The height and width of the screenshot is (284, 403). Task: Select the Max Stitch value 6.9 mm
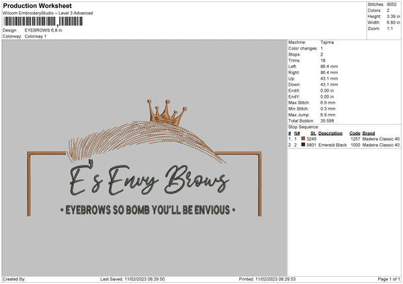(x=328, y=102)
